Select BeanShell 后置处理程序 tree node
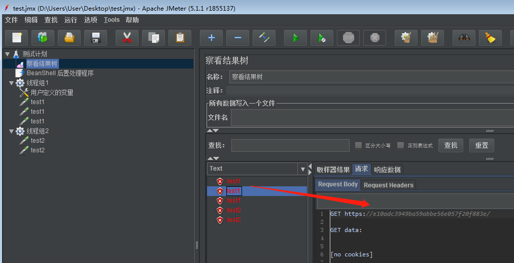 pyautogui.click(x=60, y=73)
